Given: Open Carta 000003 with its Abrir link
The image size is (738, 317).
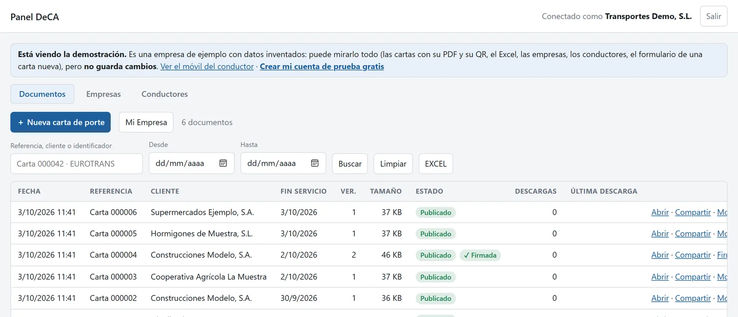Looking at the screenshot, I should (660, 277).
